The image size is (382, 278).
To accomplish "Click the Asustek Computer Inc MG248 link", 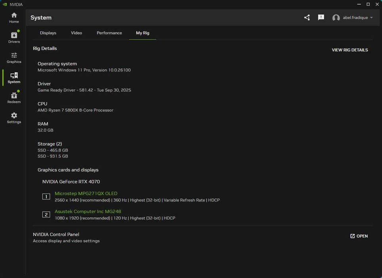I will (x=88, y=211).
